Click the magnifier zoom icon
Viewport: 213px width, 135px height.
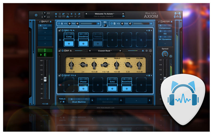[79, 14]
